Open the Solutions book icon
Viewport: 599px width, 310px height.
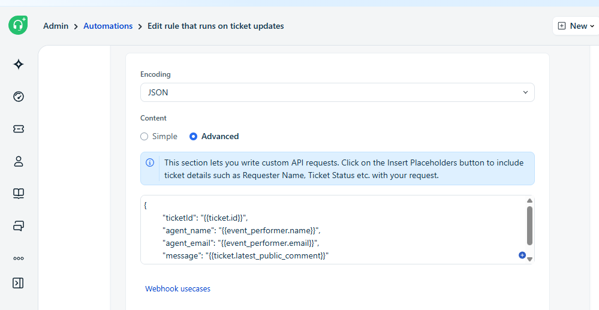pos(19,194)
